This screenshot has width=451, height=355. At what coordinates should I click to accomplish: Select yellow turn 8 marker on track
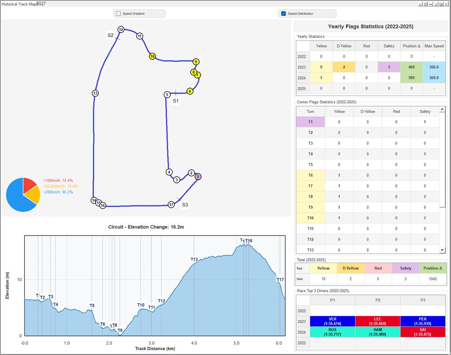click(193, 72)
